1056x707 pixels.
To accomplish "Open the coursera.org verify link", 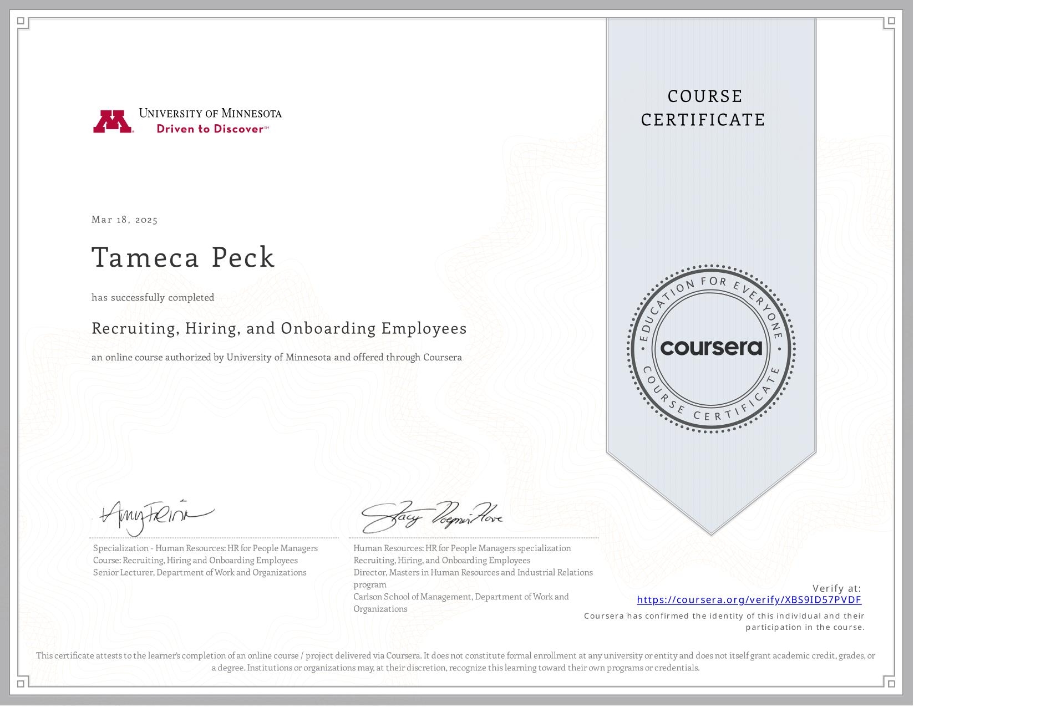I will (x=749, y=599).
